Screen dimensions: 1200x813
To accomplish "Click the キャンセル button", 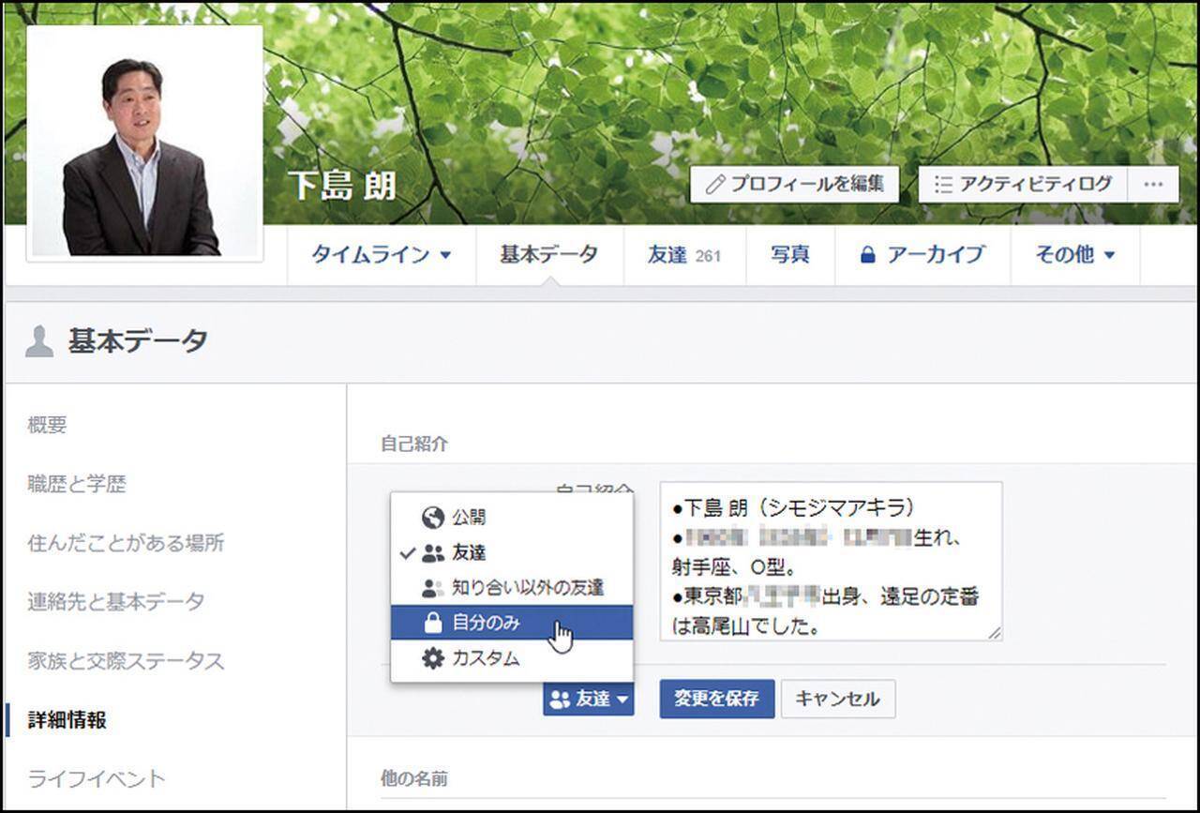I will [x=837, y=700].
